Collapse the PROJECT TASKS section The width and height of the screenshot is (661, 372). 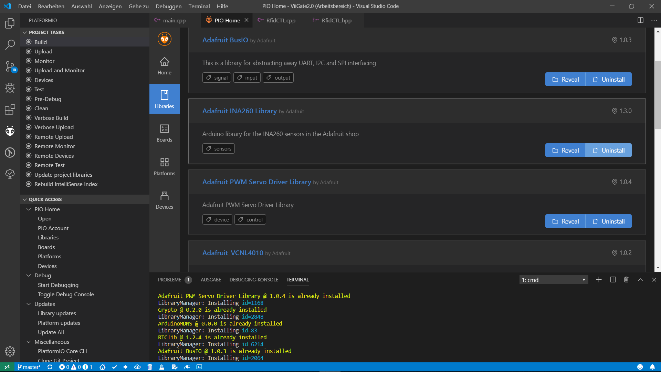pos(47,32)
